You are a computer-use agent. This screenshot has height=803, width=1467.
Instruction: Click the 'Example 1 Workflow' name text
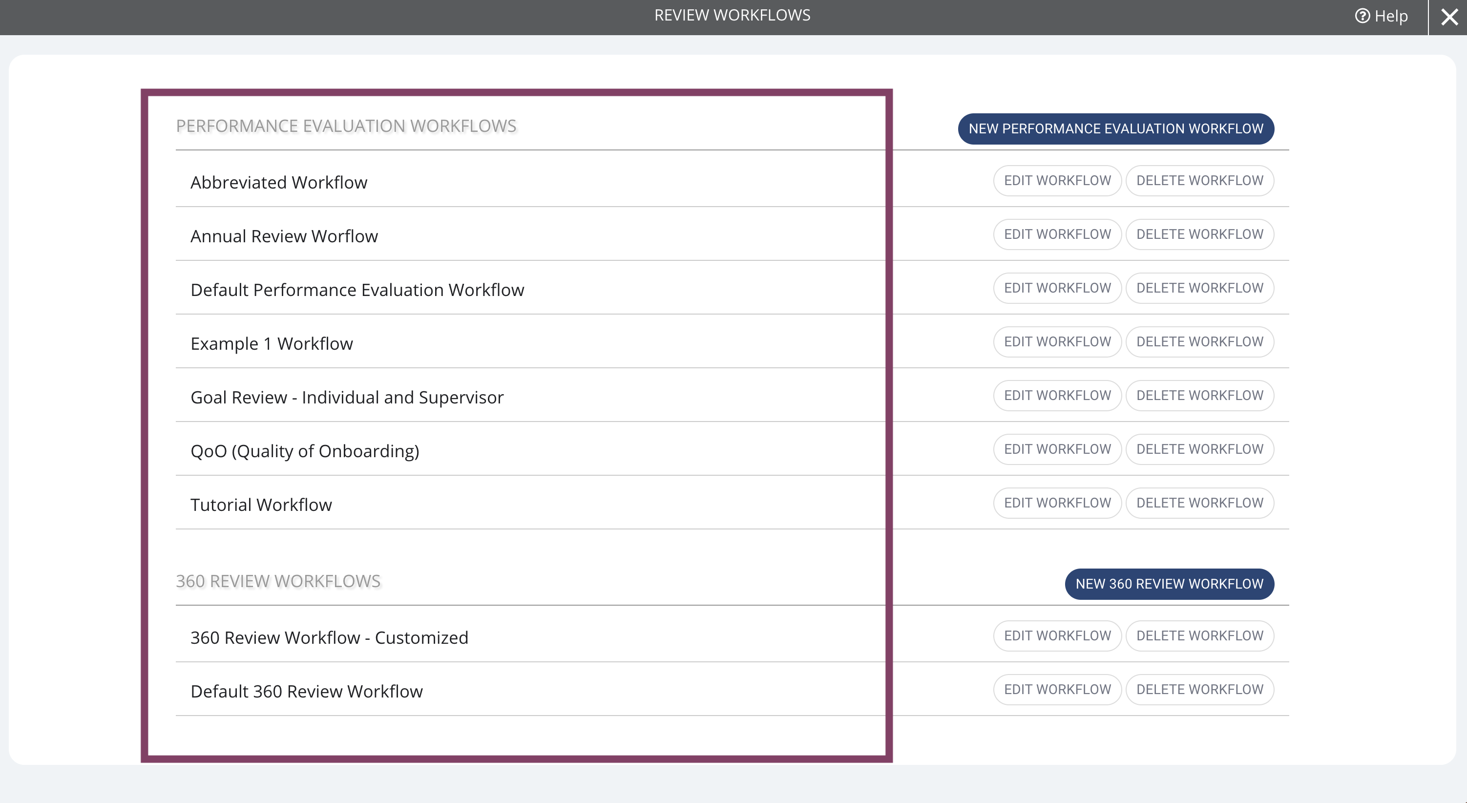[272, 343]
